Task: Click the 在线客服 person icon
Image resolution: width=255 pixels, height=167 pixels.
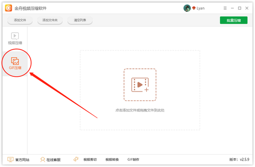Action: 42,159
